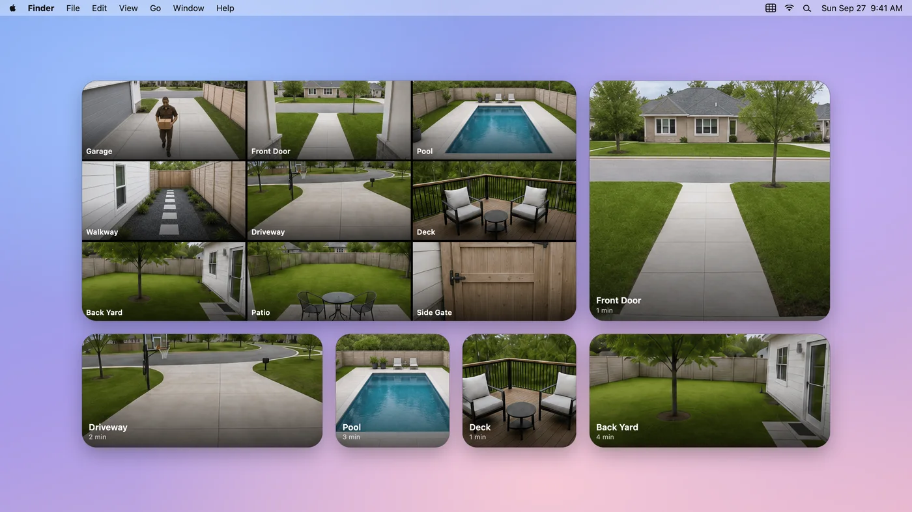This screenshot has height=512, width=912.
Task: Open Spotlight search magnifier icon
Action: [807, 8]
